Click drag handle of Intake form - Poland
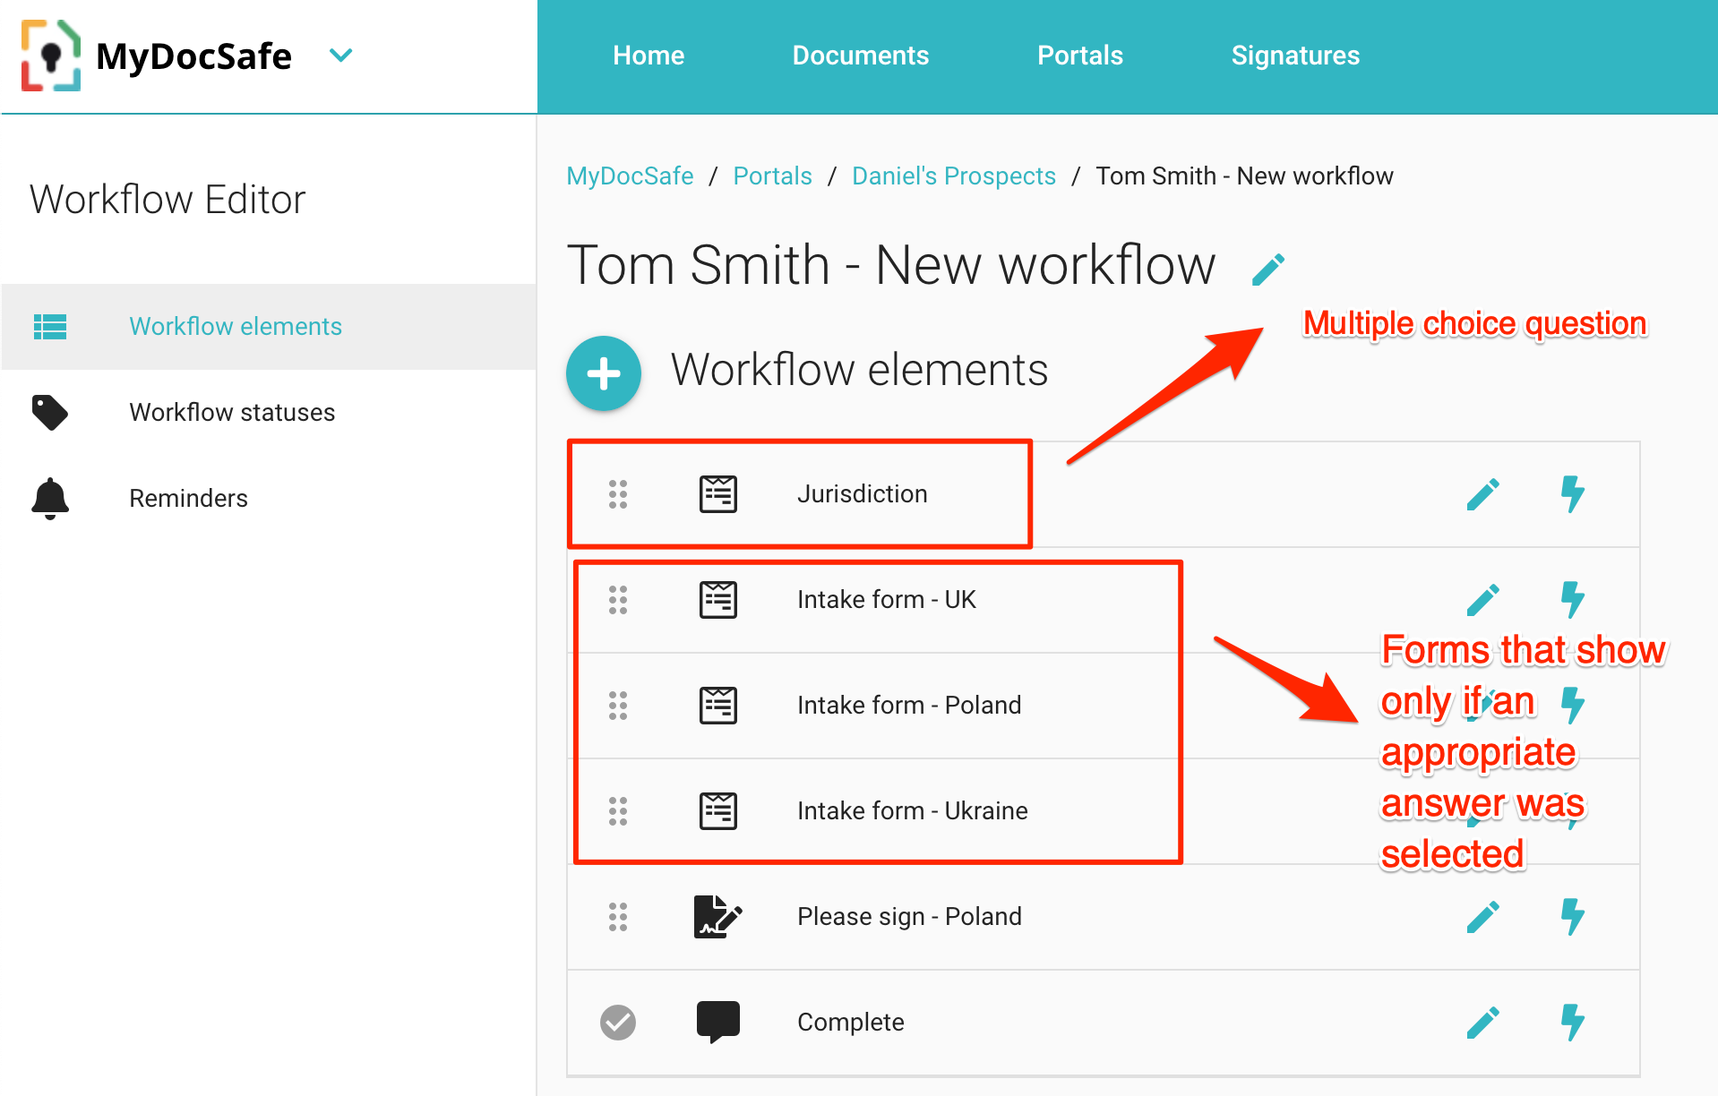This screenshot has width=1718, height=1096. coord(618,706)
